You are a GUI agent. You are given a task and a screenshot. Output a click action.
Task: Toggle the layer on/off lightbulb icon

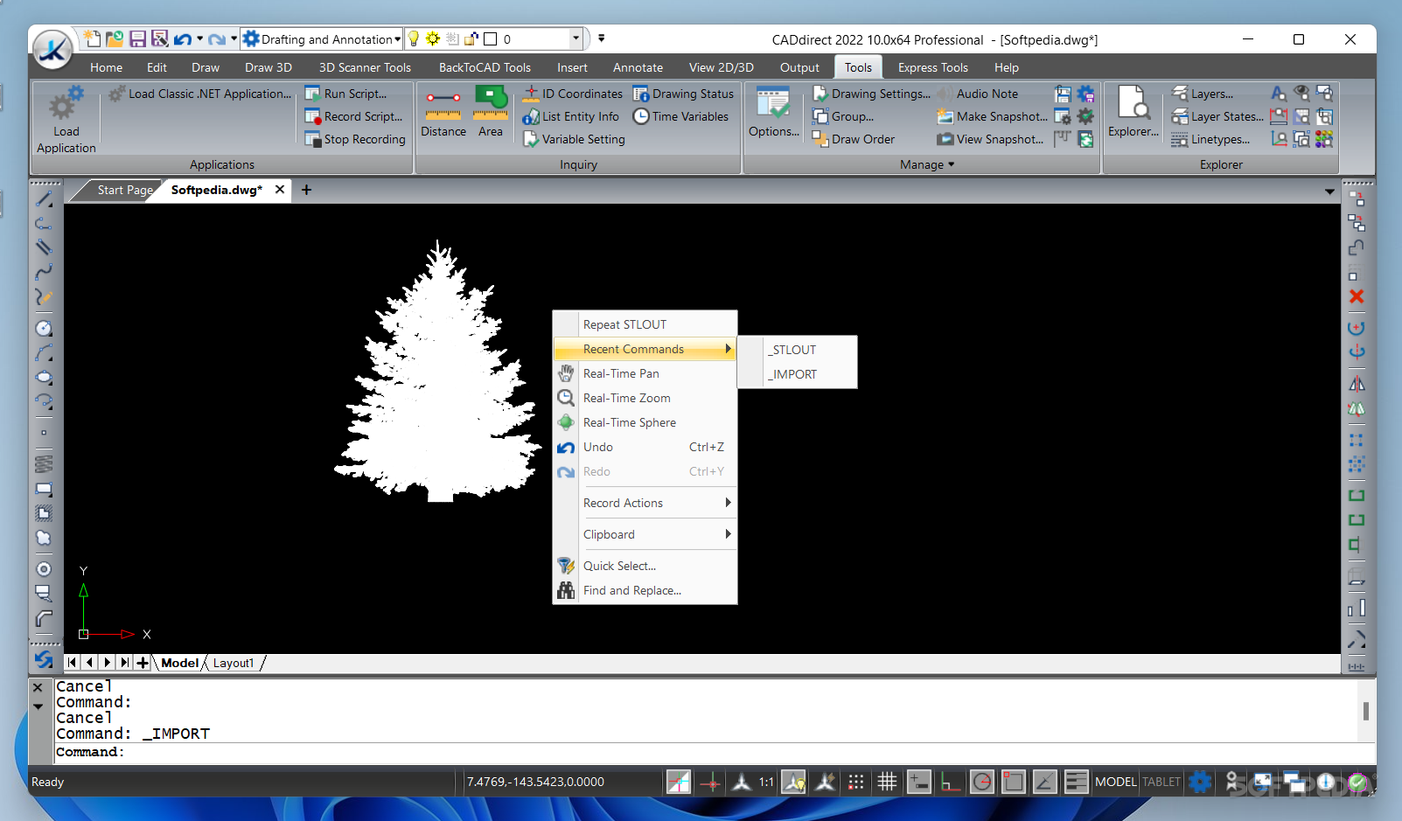click(x=414, y=38)
